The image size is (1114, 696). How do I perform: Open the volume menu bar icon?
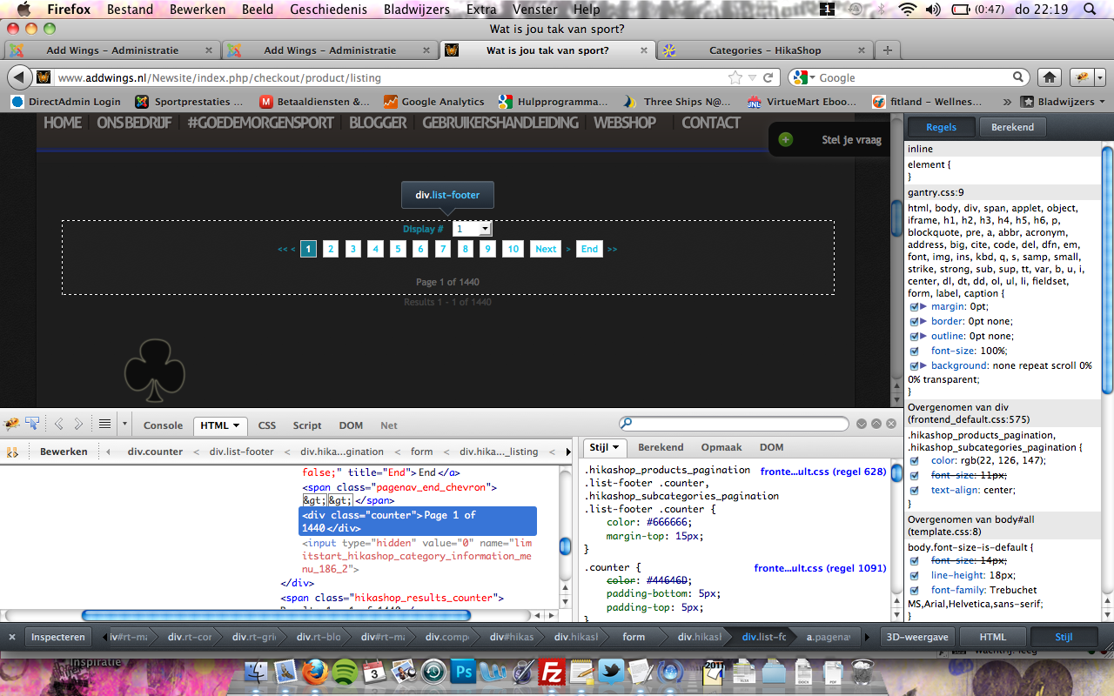pos(934,10)
